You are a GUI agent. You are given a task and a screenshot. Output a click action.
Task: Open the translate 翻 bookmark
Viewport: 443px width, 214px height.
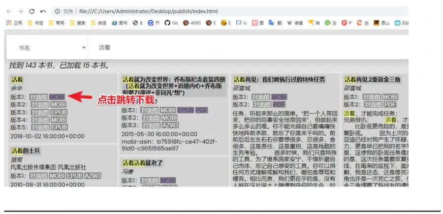(275, 23)
